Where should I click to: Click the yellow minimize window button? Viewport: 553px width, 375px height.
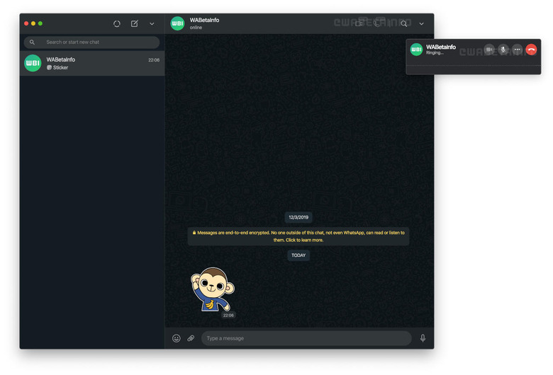tap(33, 23)
